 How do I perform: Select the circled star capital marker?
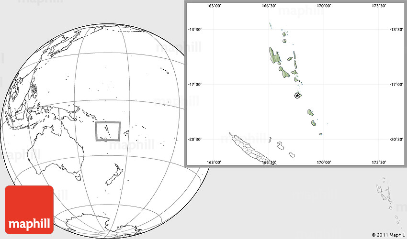[297, 96]
